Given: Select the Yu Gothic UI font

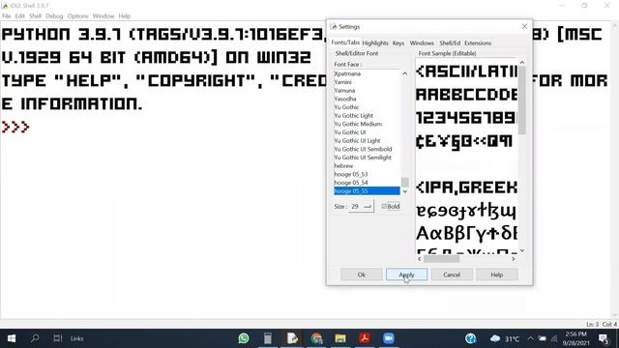Looking at the screenshot, I should (367, 132).
